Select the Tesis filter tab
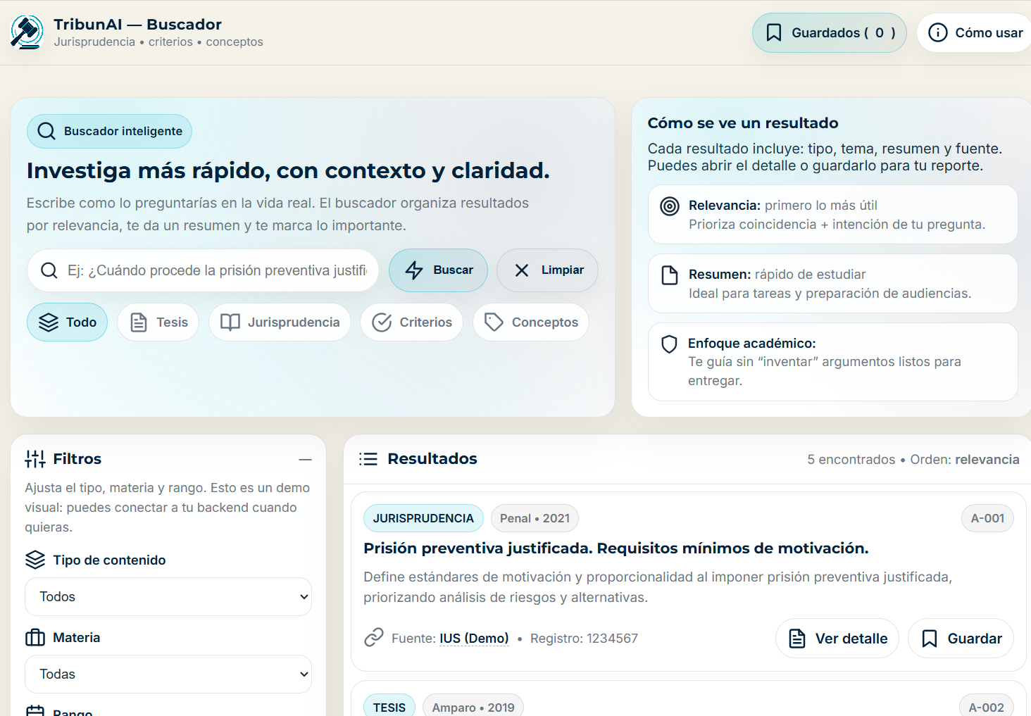The height and width of the screenshot is (716, 1031). (x=158, y=322)
